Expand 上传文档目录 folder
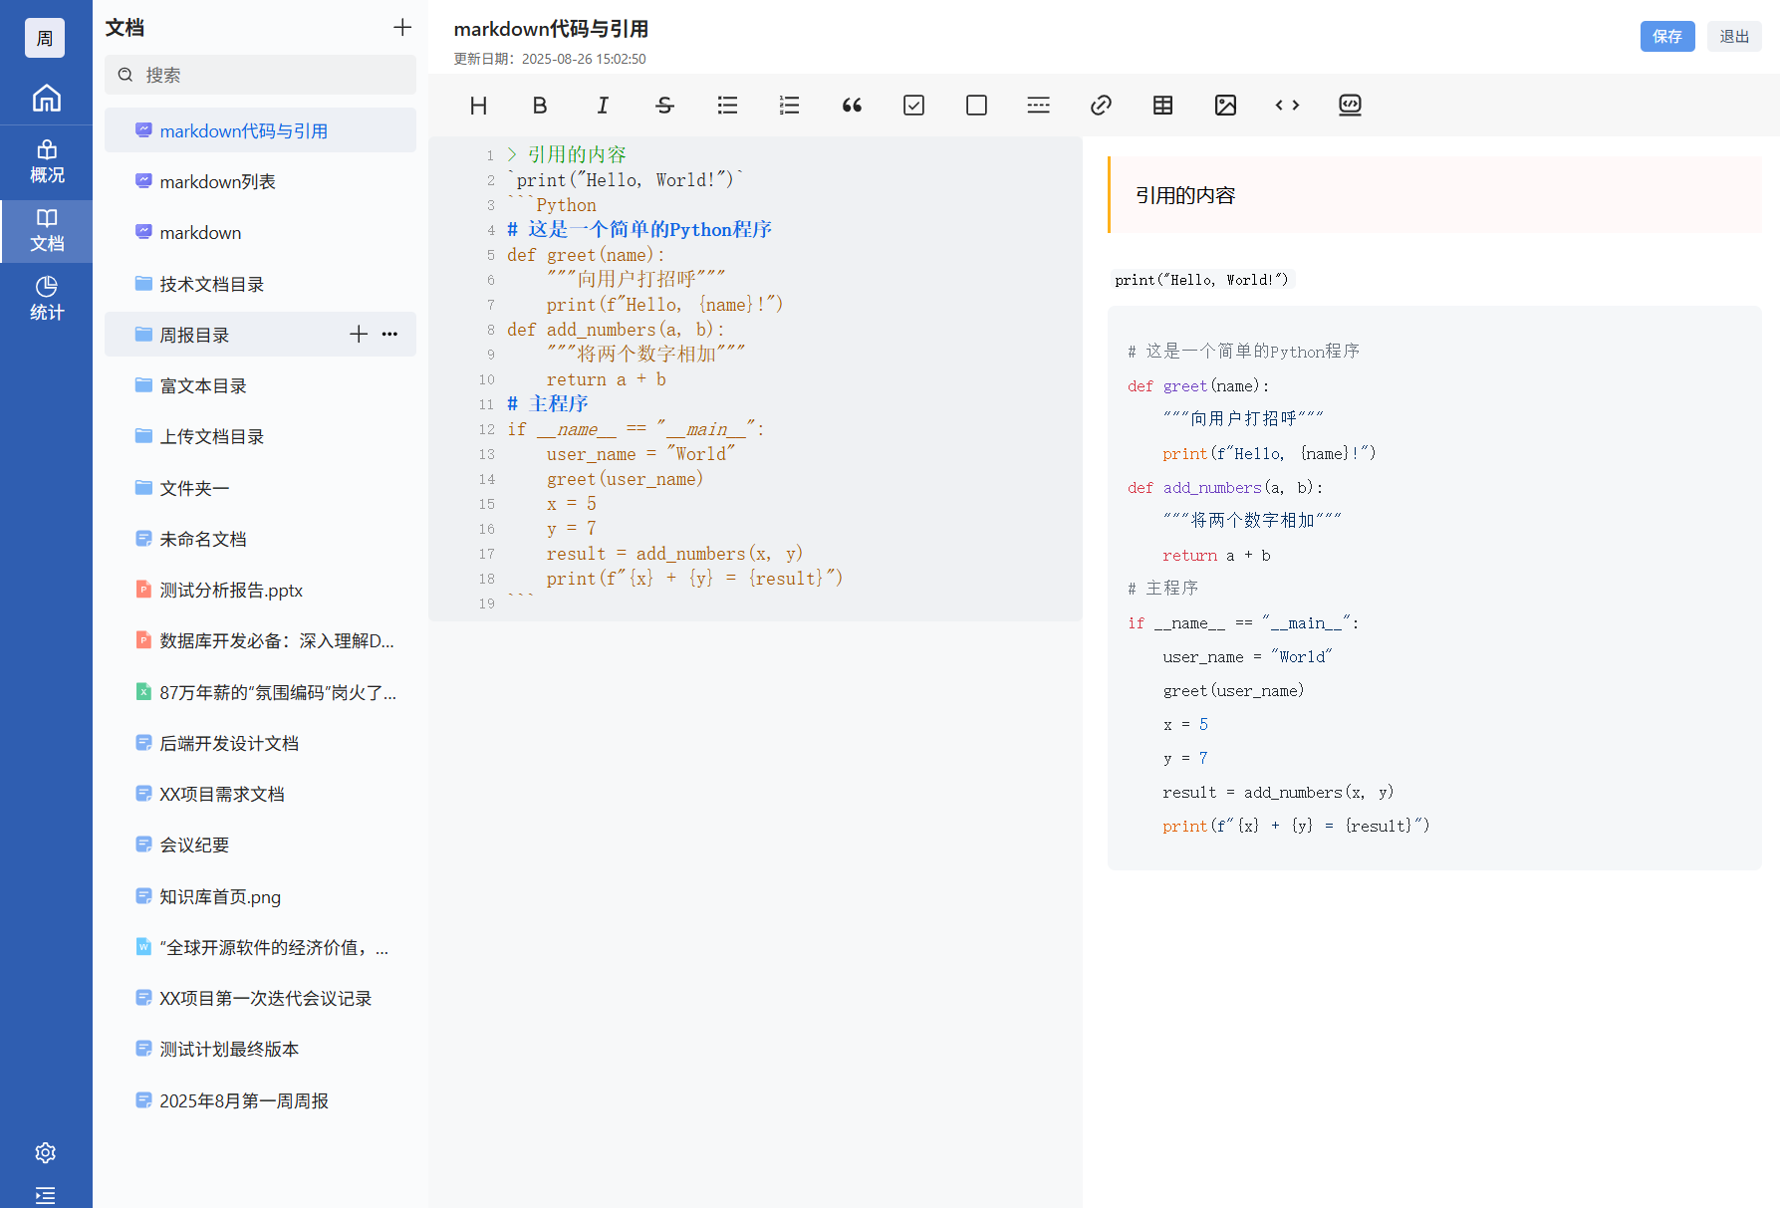 coord(260,436)
